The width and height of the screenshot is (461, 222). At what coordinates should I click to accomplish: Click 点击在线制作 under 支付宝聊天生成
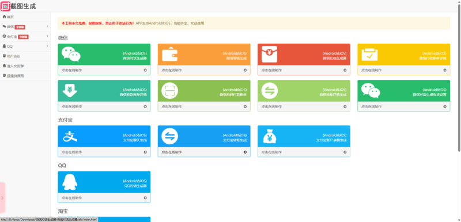point(71,152)
